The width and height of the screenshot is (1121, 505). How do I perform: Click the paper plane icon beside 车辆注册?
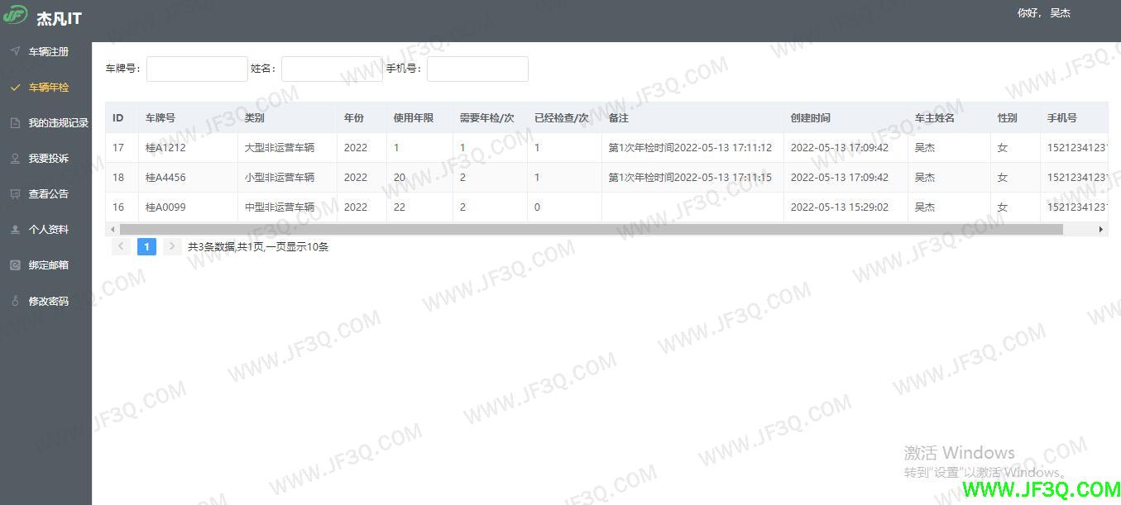click(x=15, y=51)
